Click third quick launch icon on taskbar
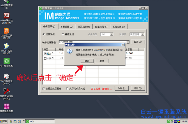Viewport: 188px width, 124px height. [x=19, y=121]
